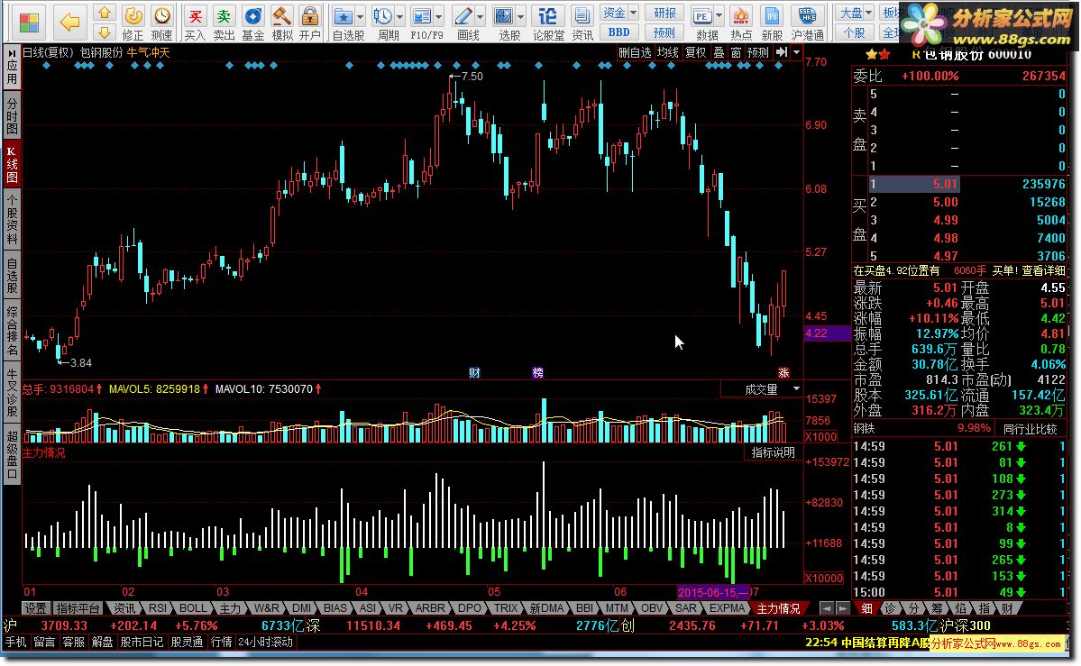Viewport: 1081px width, 666px height.
Task: Select the 画线 drawing pencil tool
Action: tap(464, 23)
